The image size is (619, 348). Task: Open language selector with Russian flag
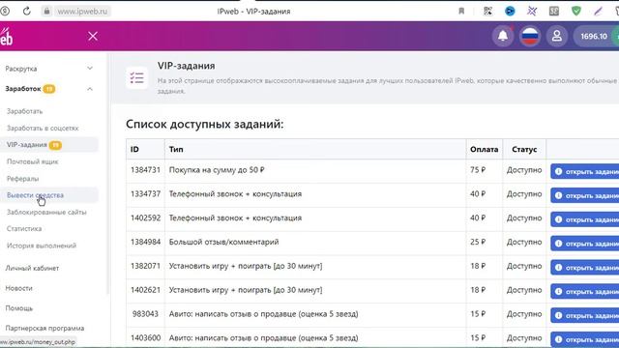click(x=530, y=36)
